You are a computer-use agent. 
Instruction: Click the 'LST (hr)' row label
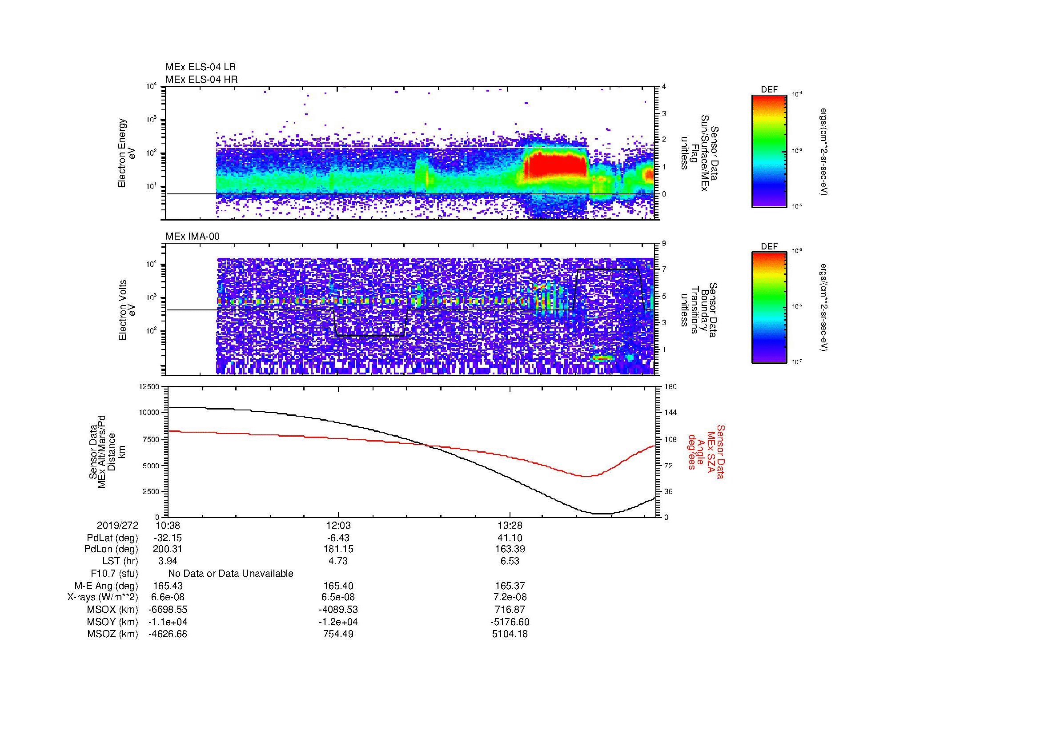120,561
